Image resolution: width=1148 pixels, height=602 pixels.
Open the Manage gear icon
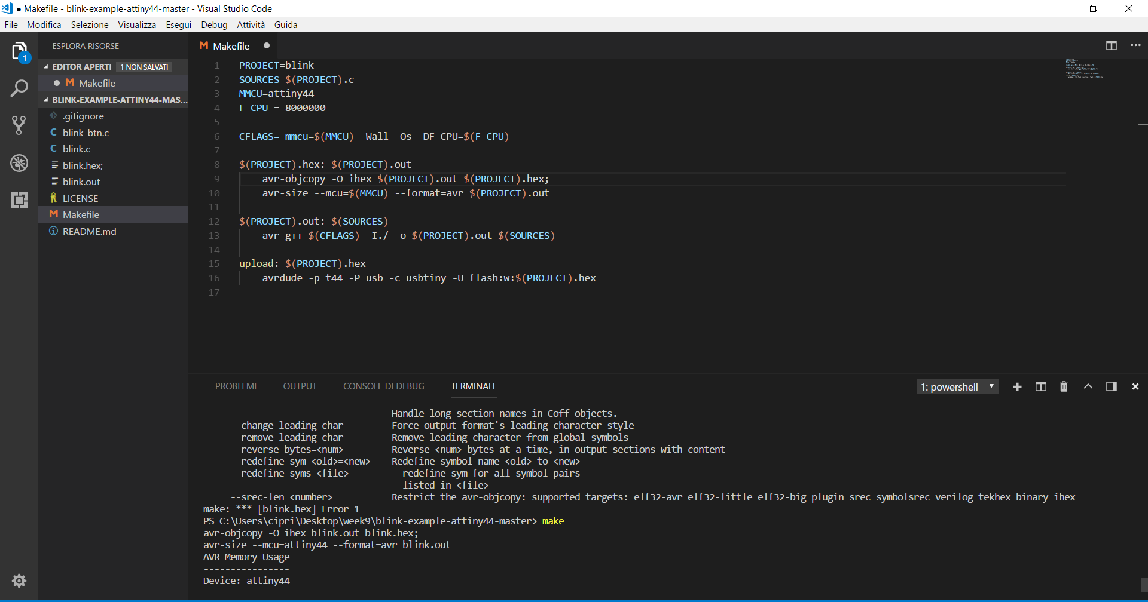(x=19, y=580)
